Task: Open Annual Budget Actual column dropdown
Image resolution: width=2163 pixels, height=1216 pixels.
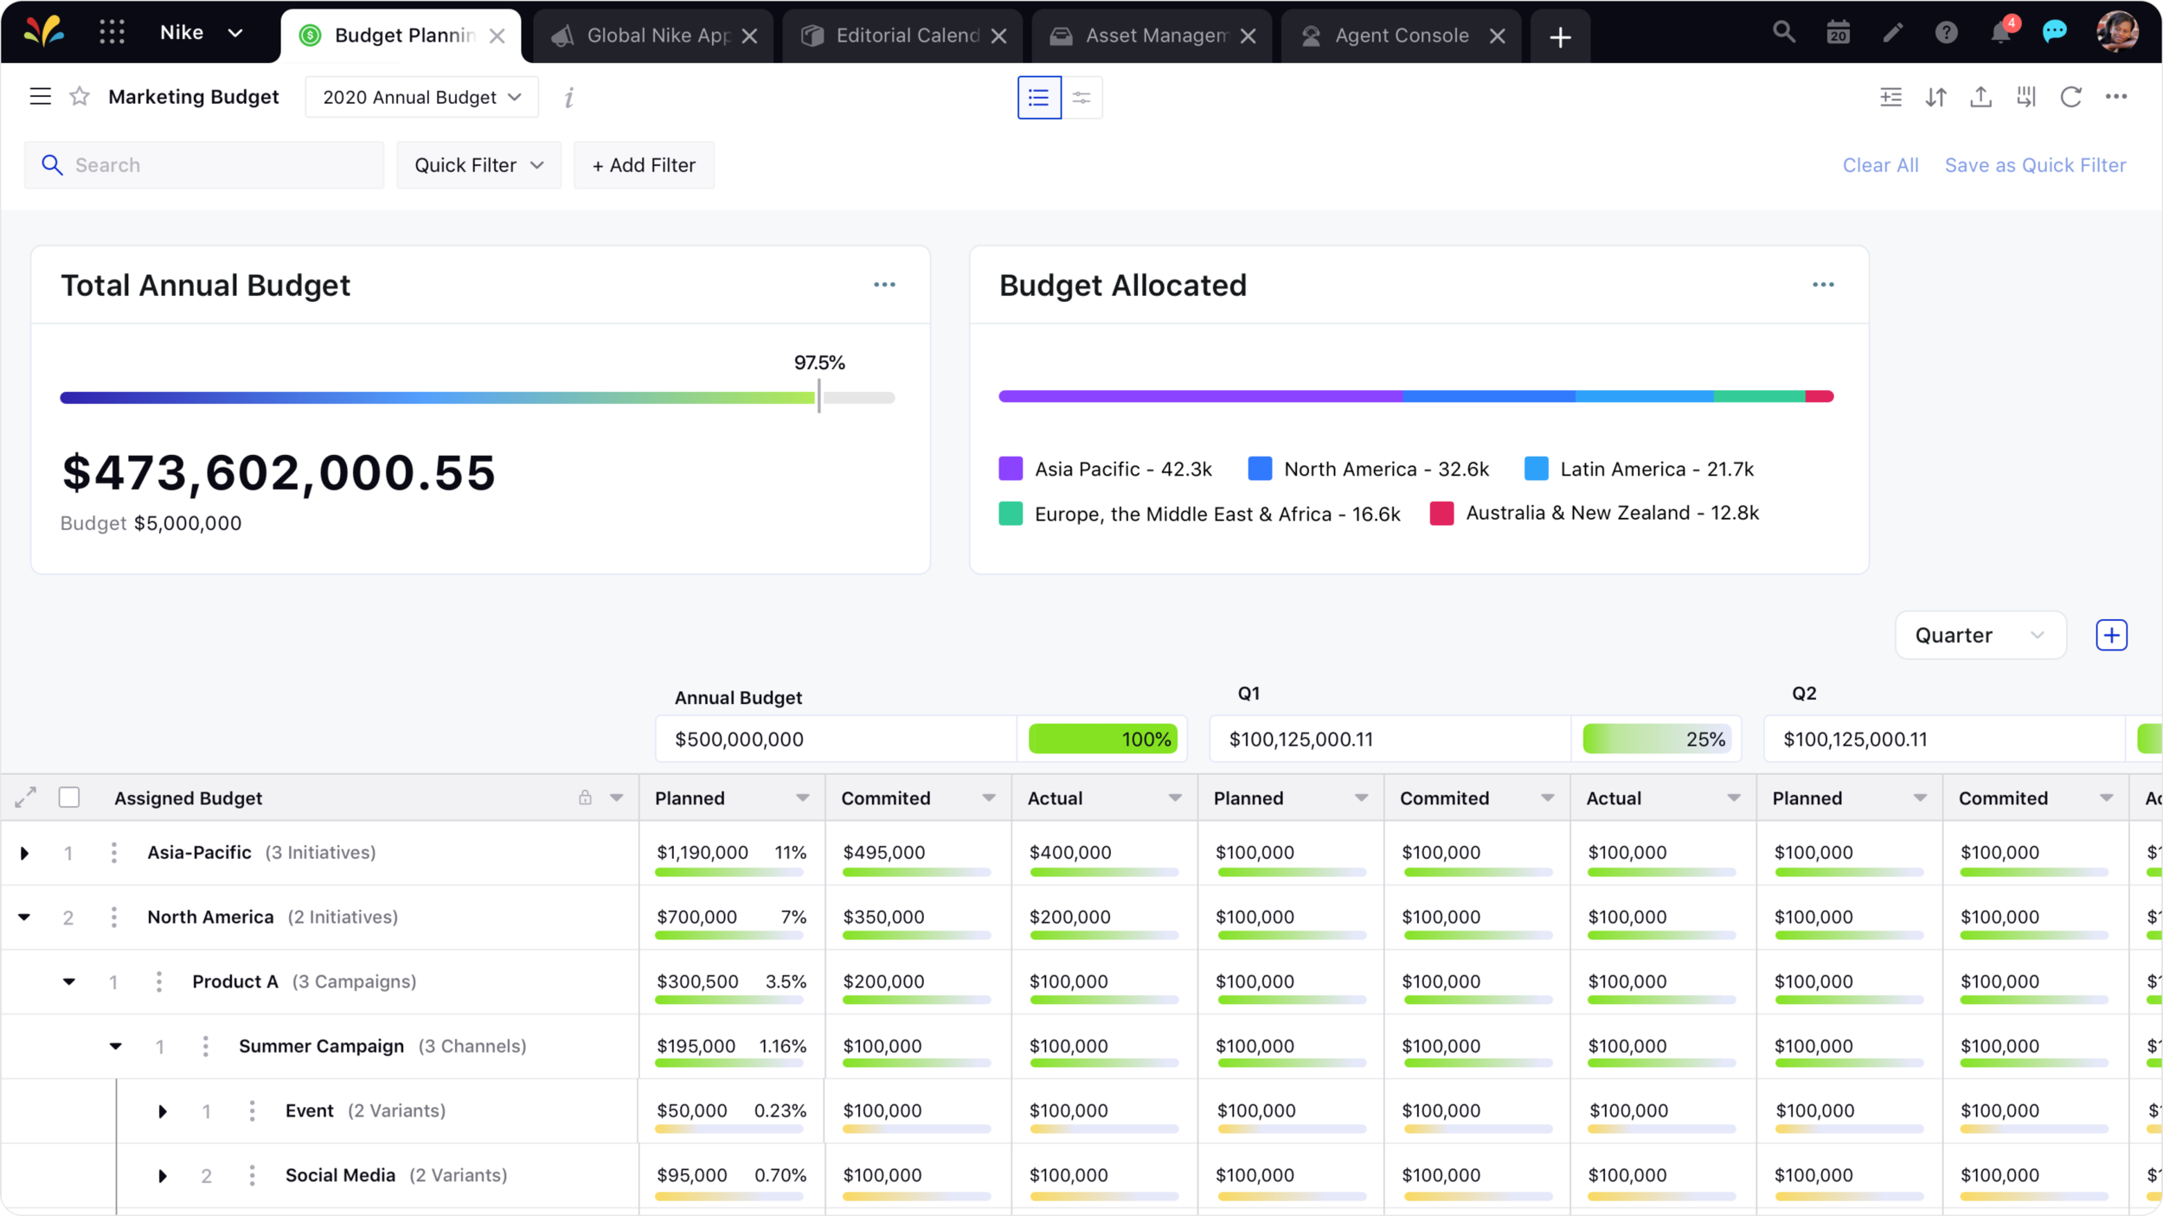Action: pyautogui.click(x=1175, y=797)
